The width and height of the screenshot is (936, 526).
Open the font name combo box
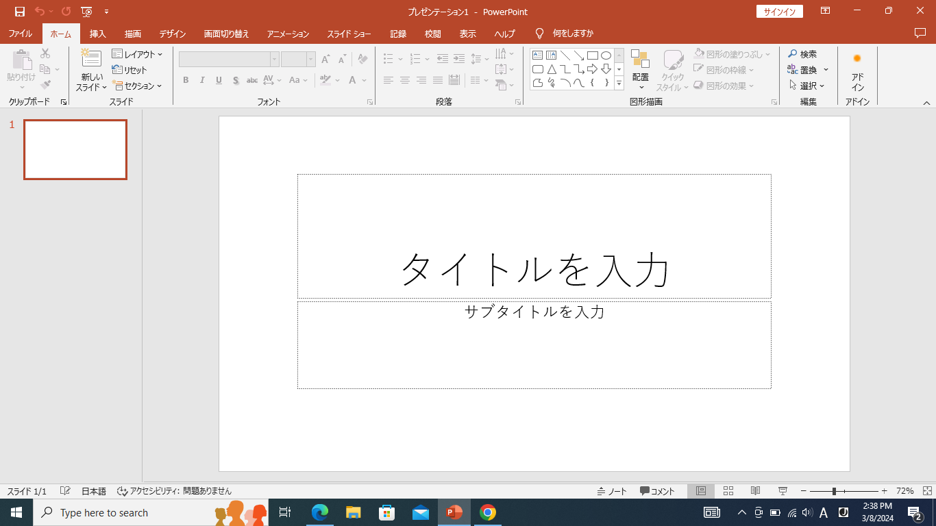tap(229, 60)
